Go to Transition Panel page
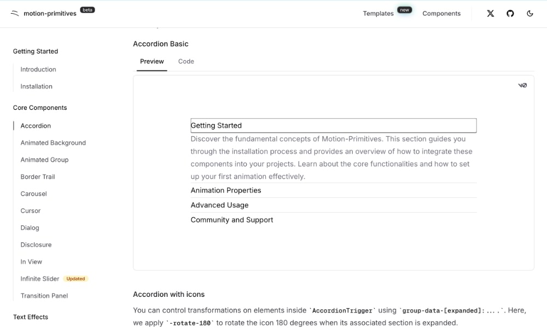Viewport: 547px width, 328px height. (44, 296)
